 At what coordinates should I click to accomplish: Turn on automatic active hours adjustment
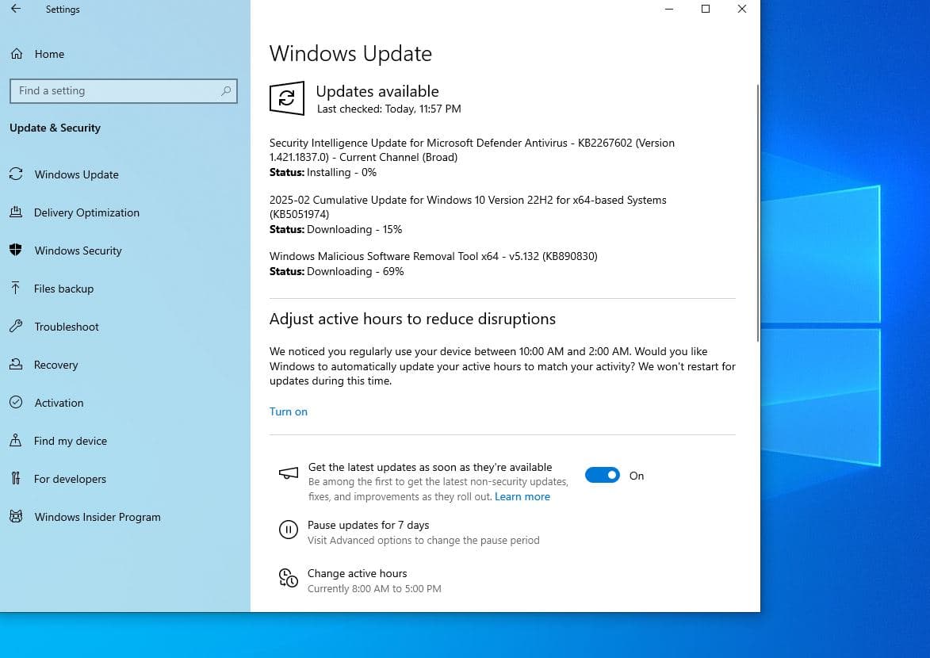point(288,411)
